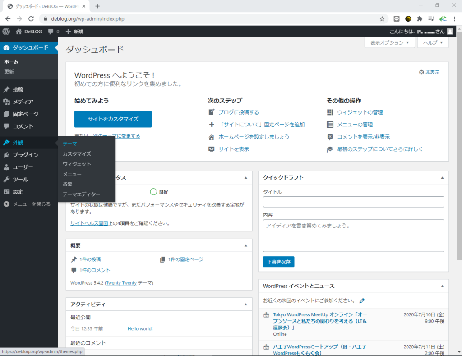Click the サイトをカスタマイズ button
Image resolution: width=462 pixels, height=356 pixels.
click(113, 119)
